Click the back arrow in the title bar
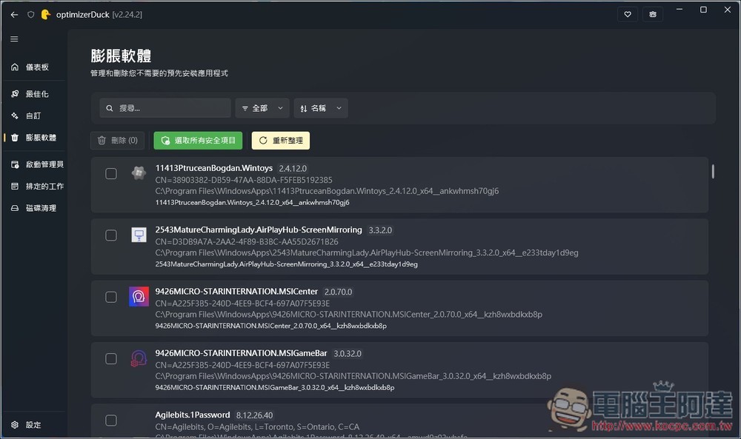Viewport: 741px width, 439px height. 14,15
